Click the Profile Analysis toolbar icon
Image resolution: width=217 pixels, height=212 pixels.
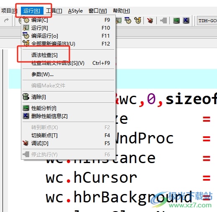coord(176,20)
